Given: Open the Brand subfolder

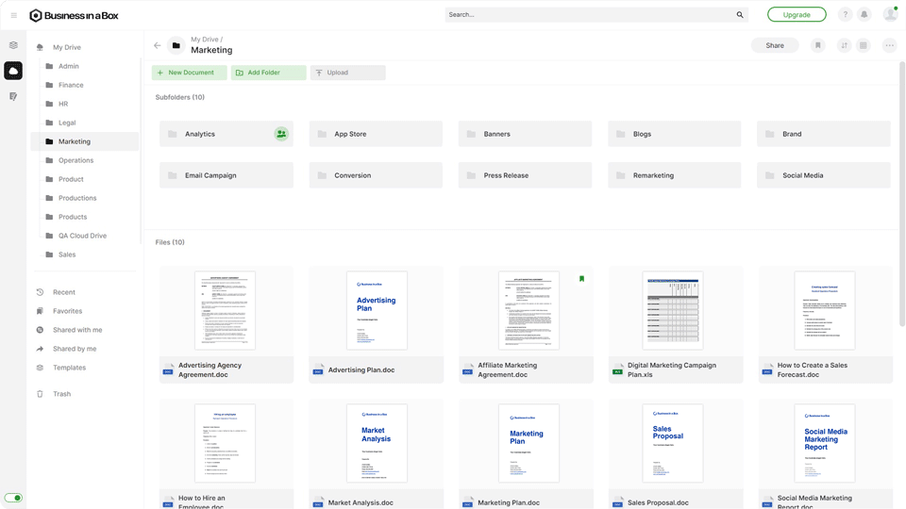Looking at the screenshot, I should click(x=824, y=134).
